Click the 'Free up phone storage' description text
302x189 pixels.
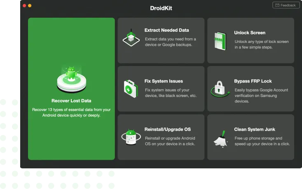click(x=262, y=141)
